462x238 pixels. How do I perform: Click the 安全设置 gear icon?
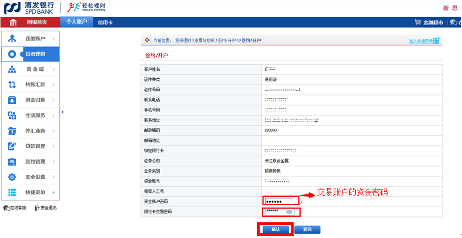[12, 177]
